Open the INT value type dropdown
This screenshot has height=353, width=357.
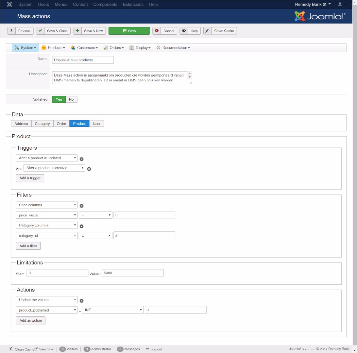click(113, 310)
